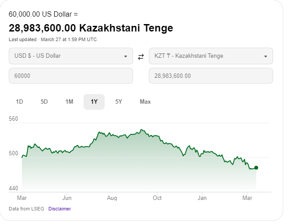Click the KZT ₸ - Kazakhstani Tenge label
Viewport: 295px width, 224px height.
pyautogui.click(x=189, y=56)
